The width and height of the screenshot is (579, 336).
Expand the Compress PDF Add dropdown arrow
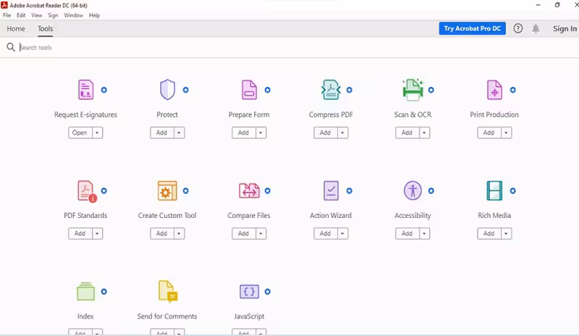coord(342,133)
